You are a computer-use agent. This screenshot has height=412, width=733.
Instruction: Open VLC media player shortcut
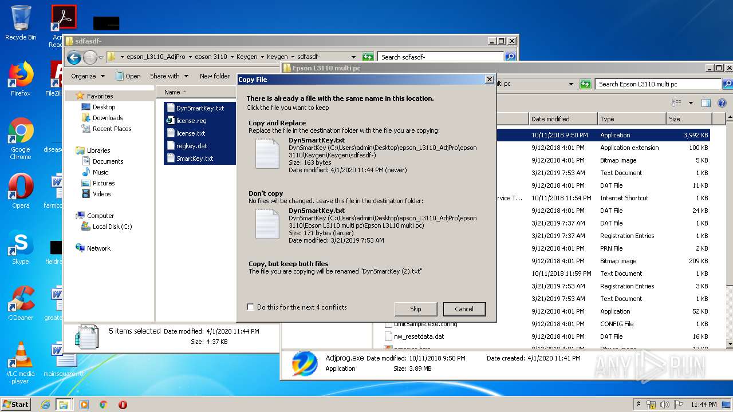point(21,363)
